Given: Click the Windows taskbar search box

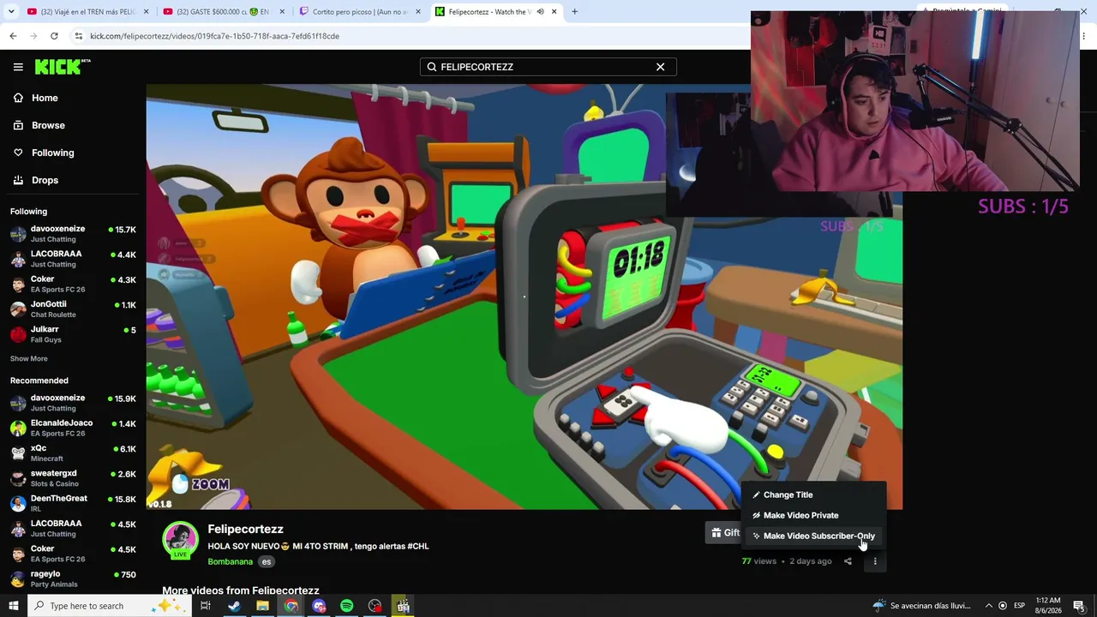Looking at the screenshot, I should coord(109,606).
